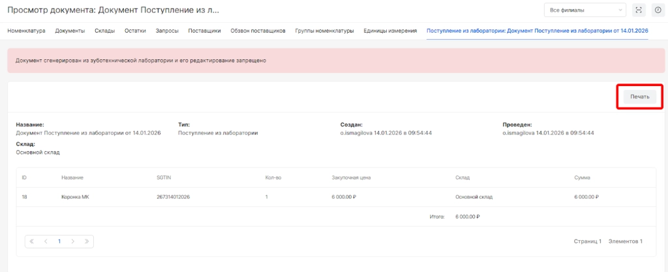Open the "Документы" tab
This screenshot has height=272, width=668.
pos(70,31)
